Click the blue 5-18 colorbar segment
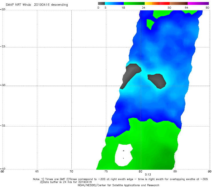The image size is (212, 187). coord(114,3)
